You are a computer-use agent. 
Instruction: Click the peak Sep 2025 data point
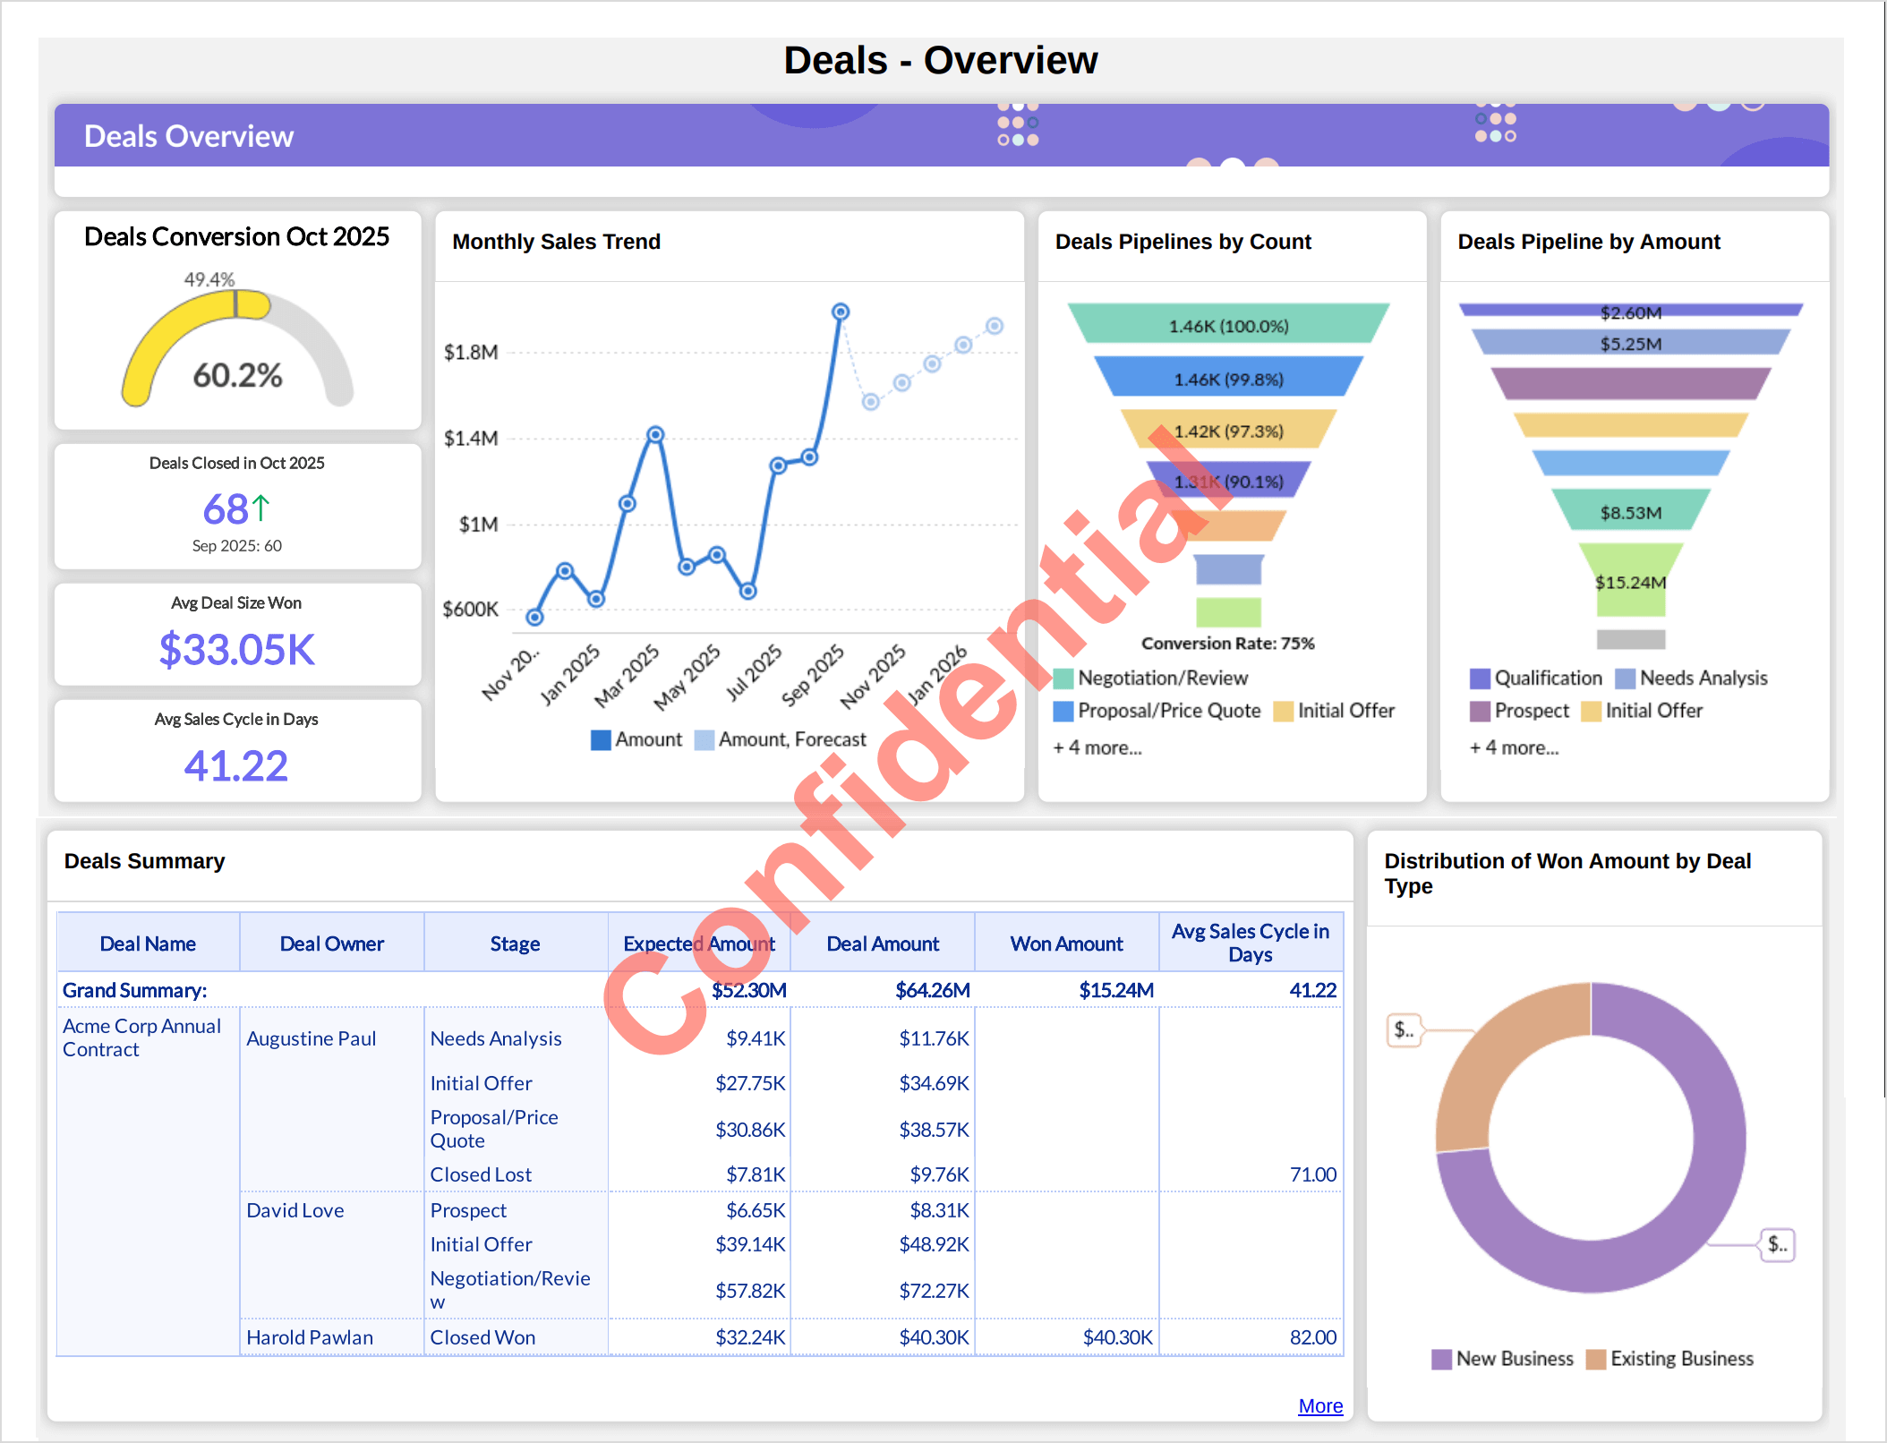coord(840,312)
